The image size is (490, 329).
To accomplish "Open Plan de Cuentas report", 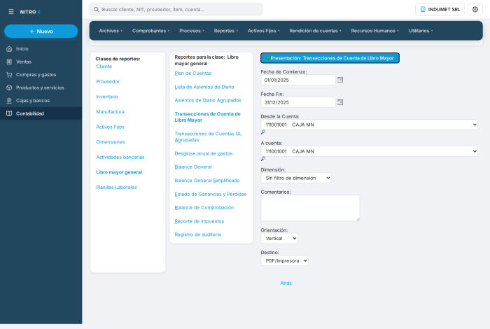I will [192, 73].
